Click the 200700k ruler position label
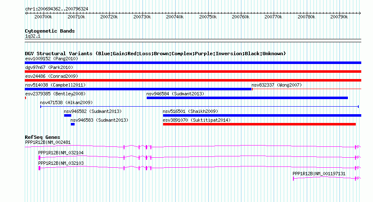The height and width of the screenshot is (202, 373). 43,17
